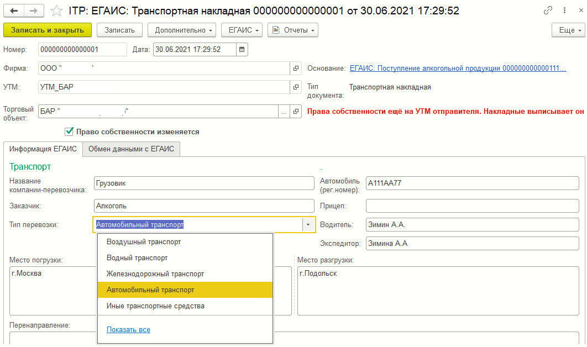Open the Отчеты reports menu
This screenshot has height=347, width=587.
tap(292, 30)
